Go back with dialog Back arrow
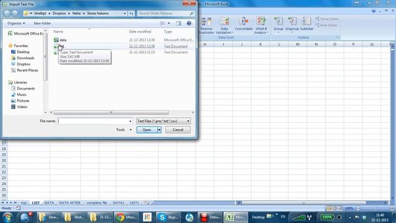 pos(7,14)
